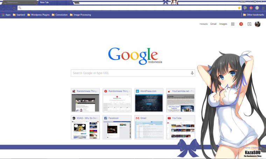Click the round gray extension icon
The width and height of the screenshot is (266, 159).
tap(257, 8)
